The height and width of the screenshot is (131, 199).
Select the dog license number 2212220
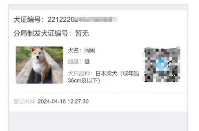coord(61,20)
